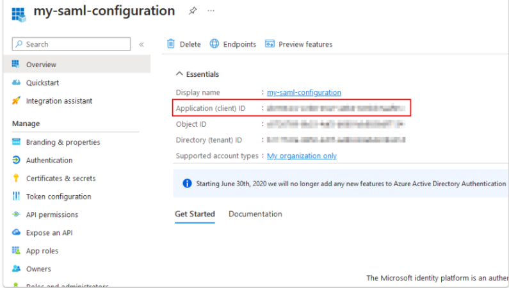Open the Authentication settings
Screen dimensions: 509x288
[x=49, y=160]
